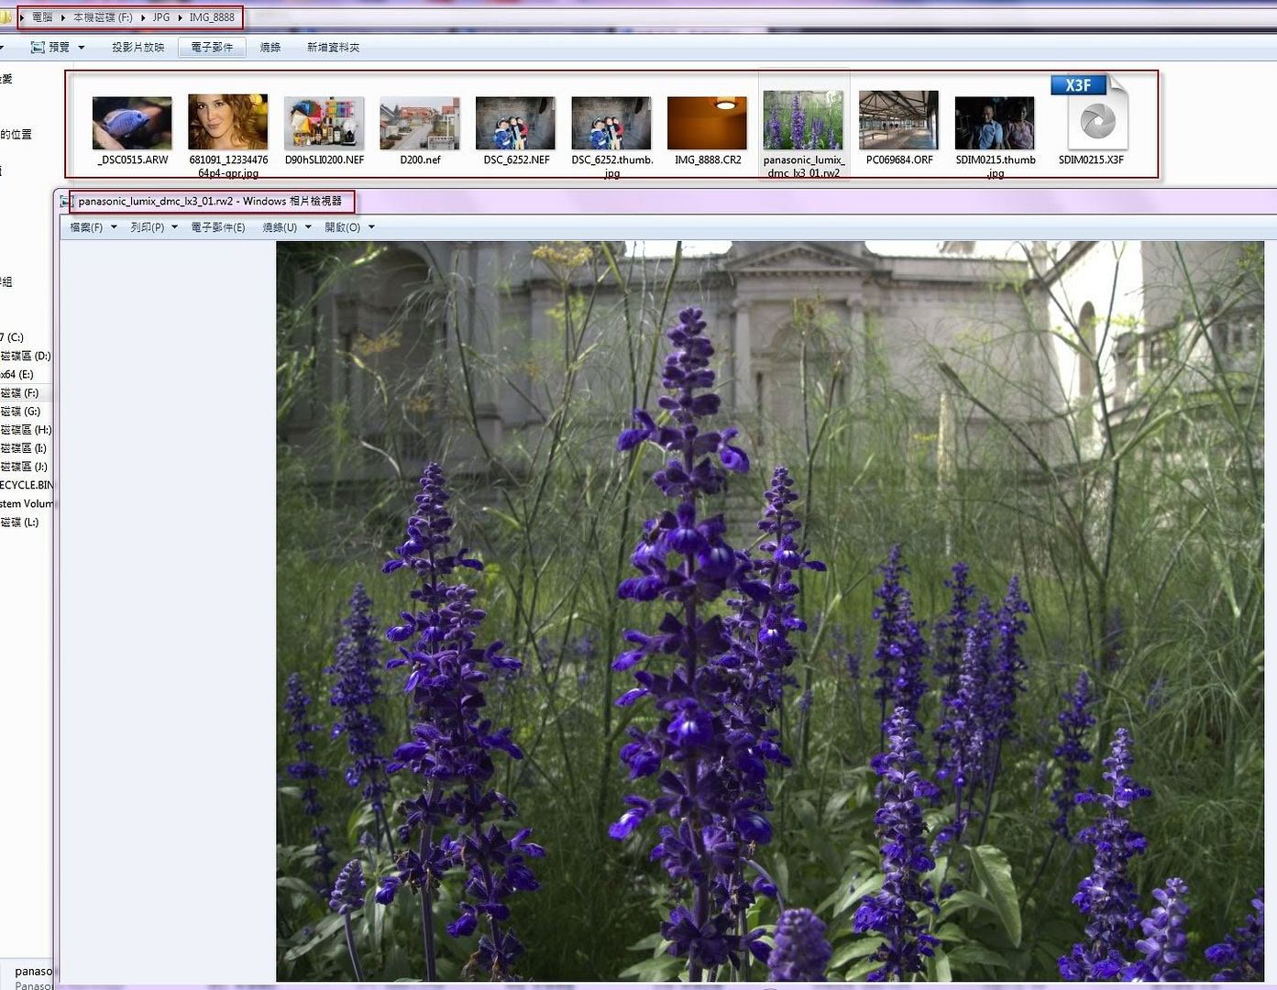This screenshot has width=1277, height=990.
Task: Click the 投影片放映 slideshow button
Action: tap(138, 47)
